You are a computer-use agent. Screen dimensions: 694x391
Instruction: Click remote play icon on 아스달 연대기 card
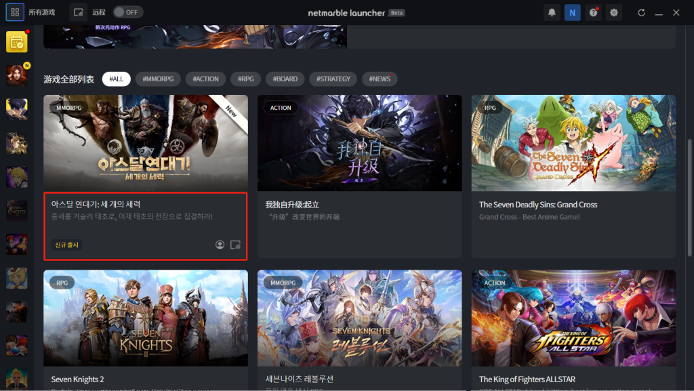pyautogui.click(x=235, y=245)
